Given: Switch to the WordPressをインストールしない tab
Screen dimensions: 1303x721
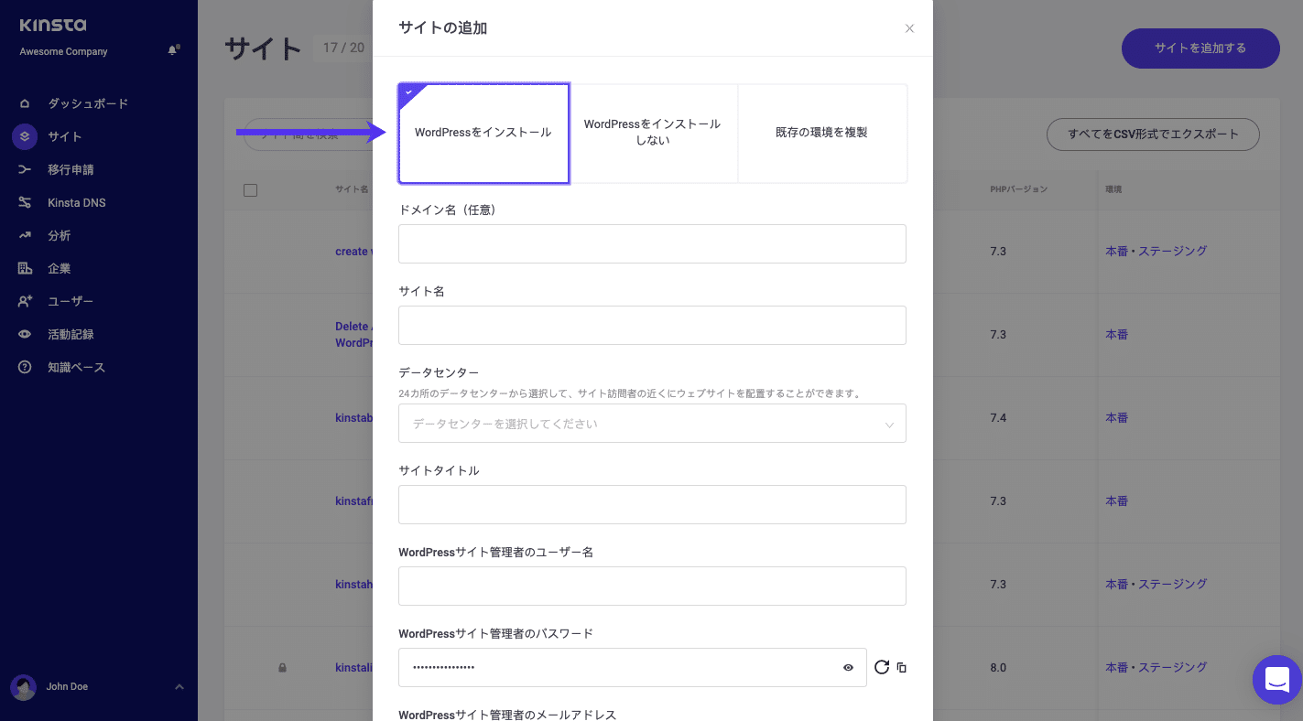Looking at the screenshot, I should 653,134.
